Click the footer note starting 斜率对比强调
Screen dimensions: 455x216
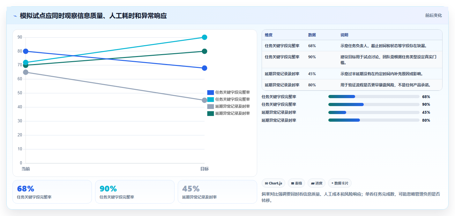[x=350, y=197]
